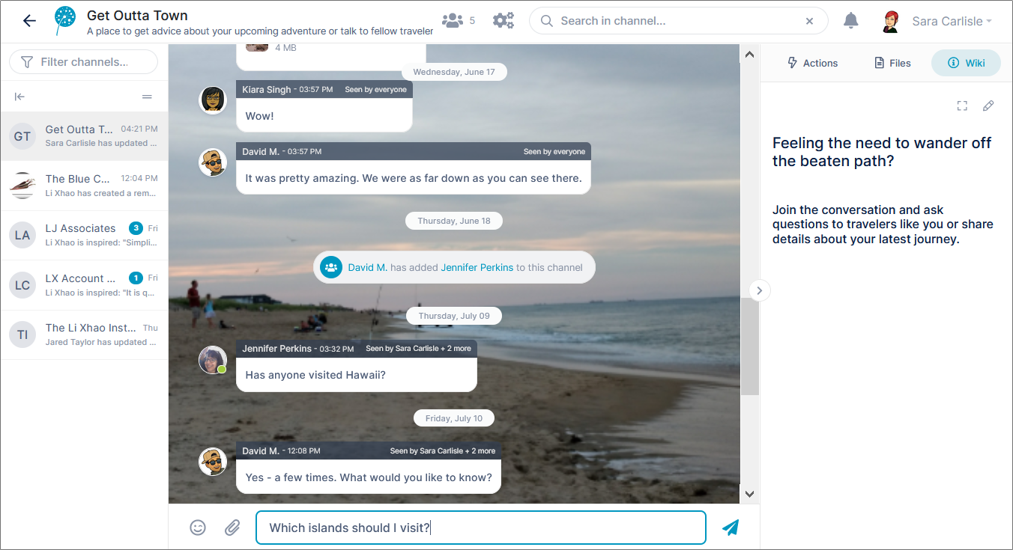Expand the wiki to fullscreen

pos(962,106)
